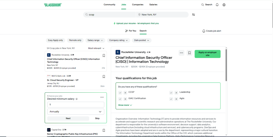The image size is (273, 137).
Task: Reject the Agile qualification
Action: [x=176, y=99]
